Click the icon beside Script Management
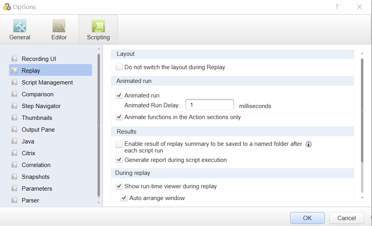372x226 pixels. (14, 82)
